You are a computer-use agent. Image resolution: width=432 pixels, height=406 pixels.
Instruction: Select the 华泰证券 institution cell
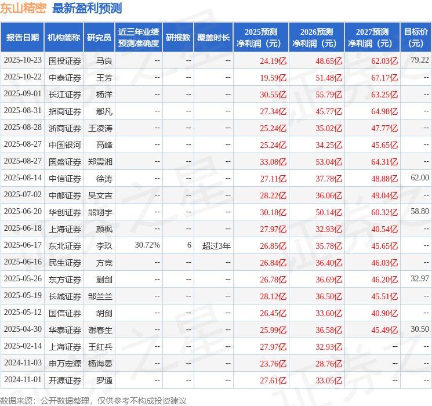pyautogui.click(x=65, y=330)
